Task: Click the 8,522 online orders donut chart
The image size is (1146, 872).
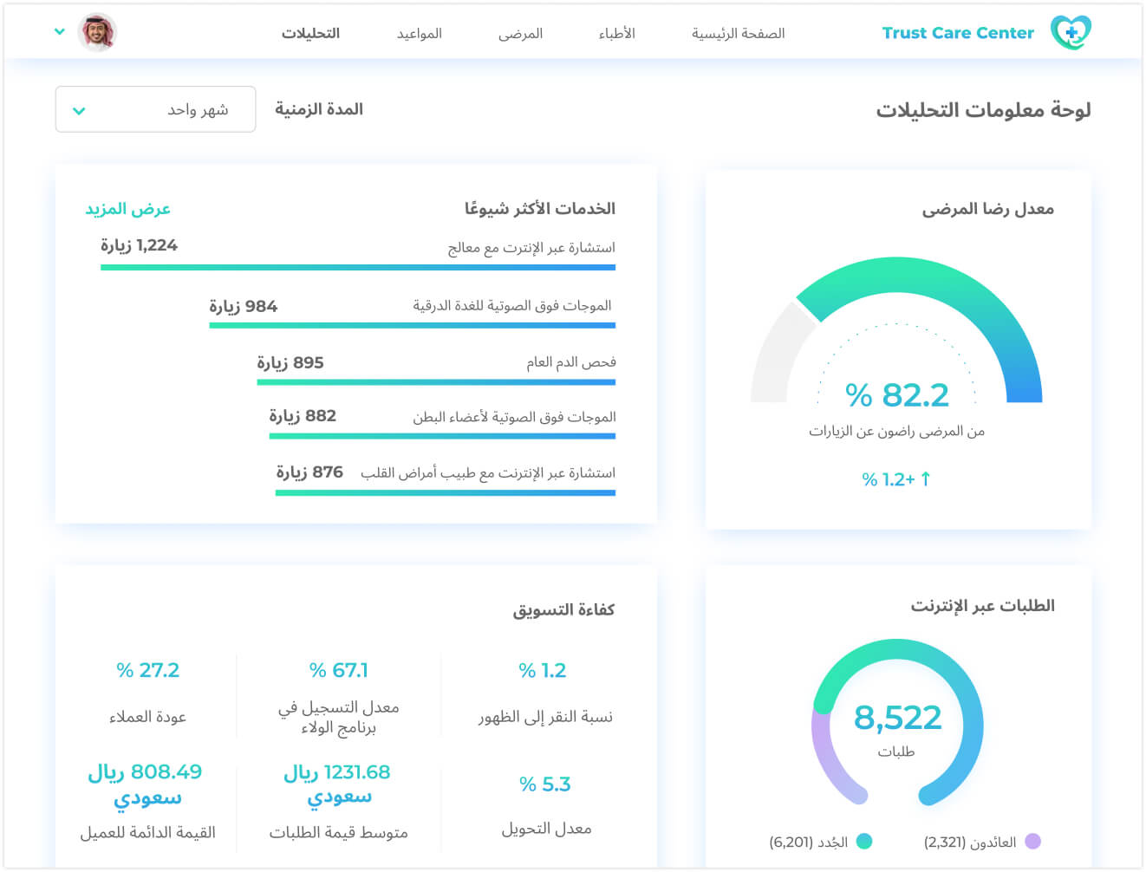Action: click(897, 719)
